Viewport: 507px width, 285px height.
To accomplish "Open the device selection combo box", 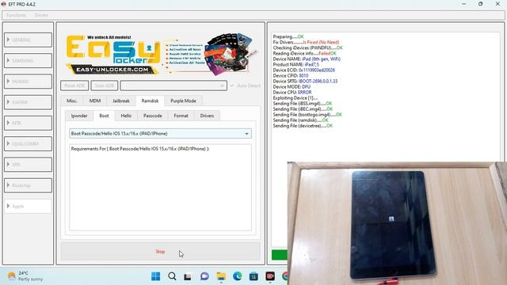I will pos(173,85).
